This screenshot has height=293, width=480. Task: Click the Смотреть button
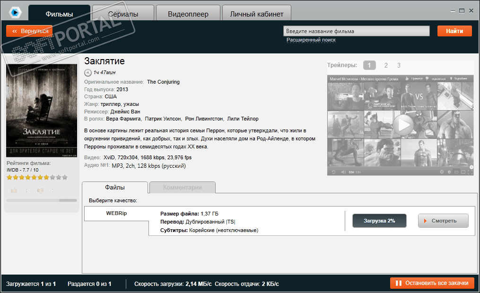443,221
